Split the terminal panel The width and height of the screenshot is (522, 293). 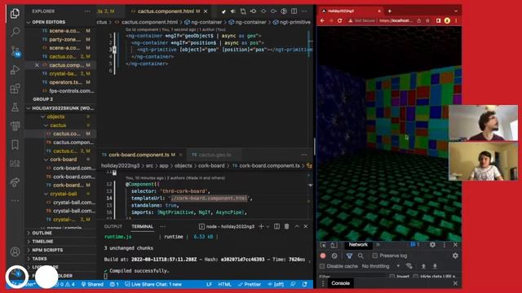pyautogui.click(x=276, y=226)
